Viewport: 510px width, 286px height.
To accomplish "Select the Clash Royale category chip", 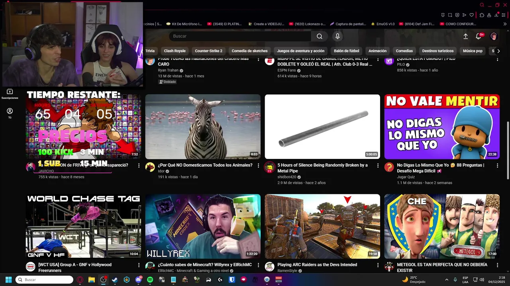I will pos(175,51).
